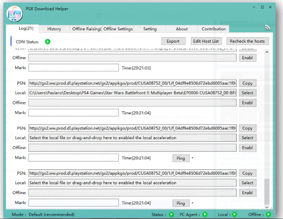Open Edit Host List
283x219 pixels.
point(206,41)
